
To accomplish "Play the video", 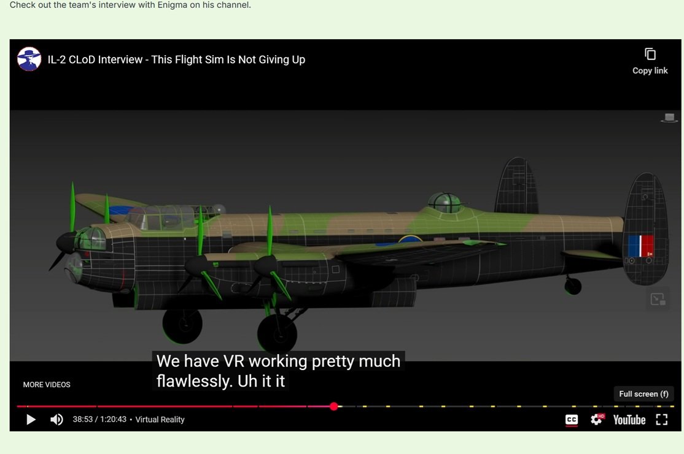I will coord(31,420).
